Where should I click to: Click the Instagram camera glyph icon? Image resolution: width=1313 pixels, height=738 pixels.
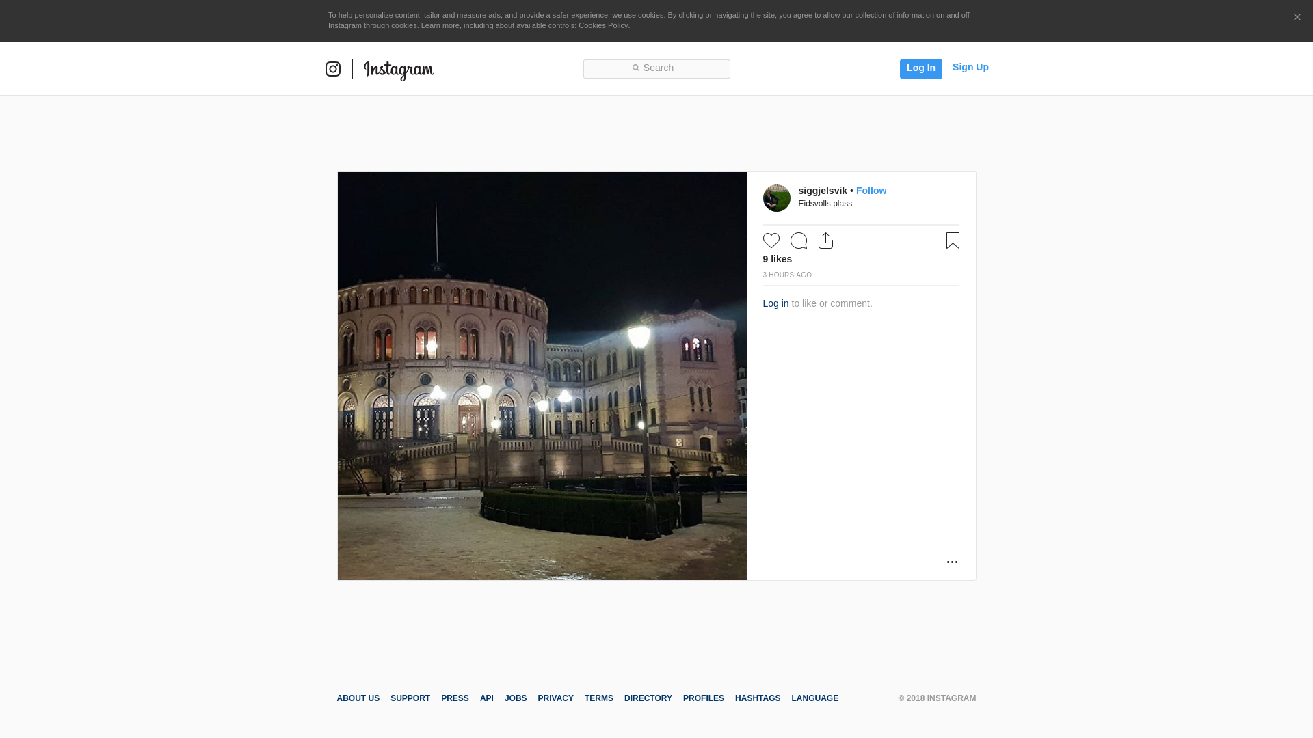coord(333,69)
